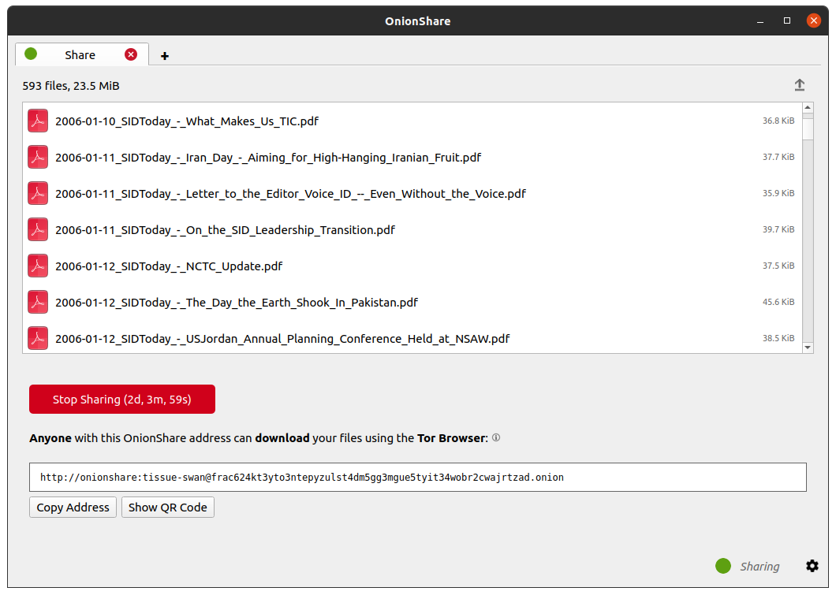This screenshot has height=595, width=836.
Task: Click PDF icon of Aiming_for_High-Hanging_Iranian_Fruit.pdf
Action: point(38,157)
